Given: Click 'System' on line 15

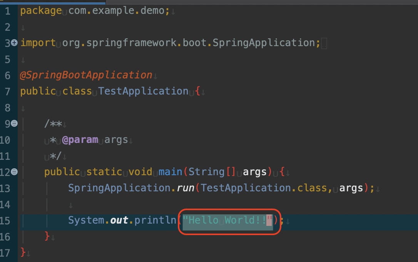Looking at the screenshot, I should pyautogui.click(x=86, y=221).
